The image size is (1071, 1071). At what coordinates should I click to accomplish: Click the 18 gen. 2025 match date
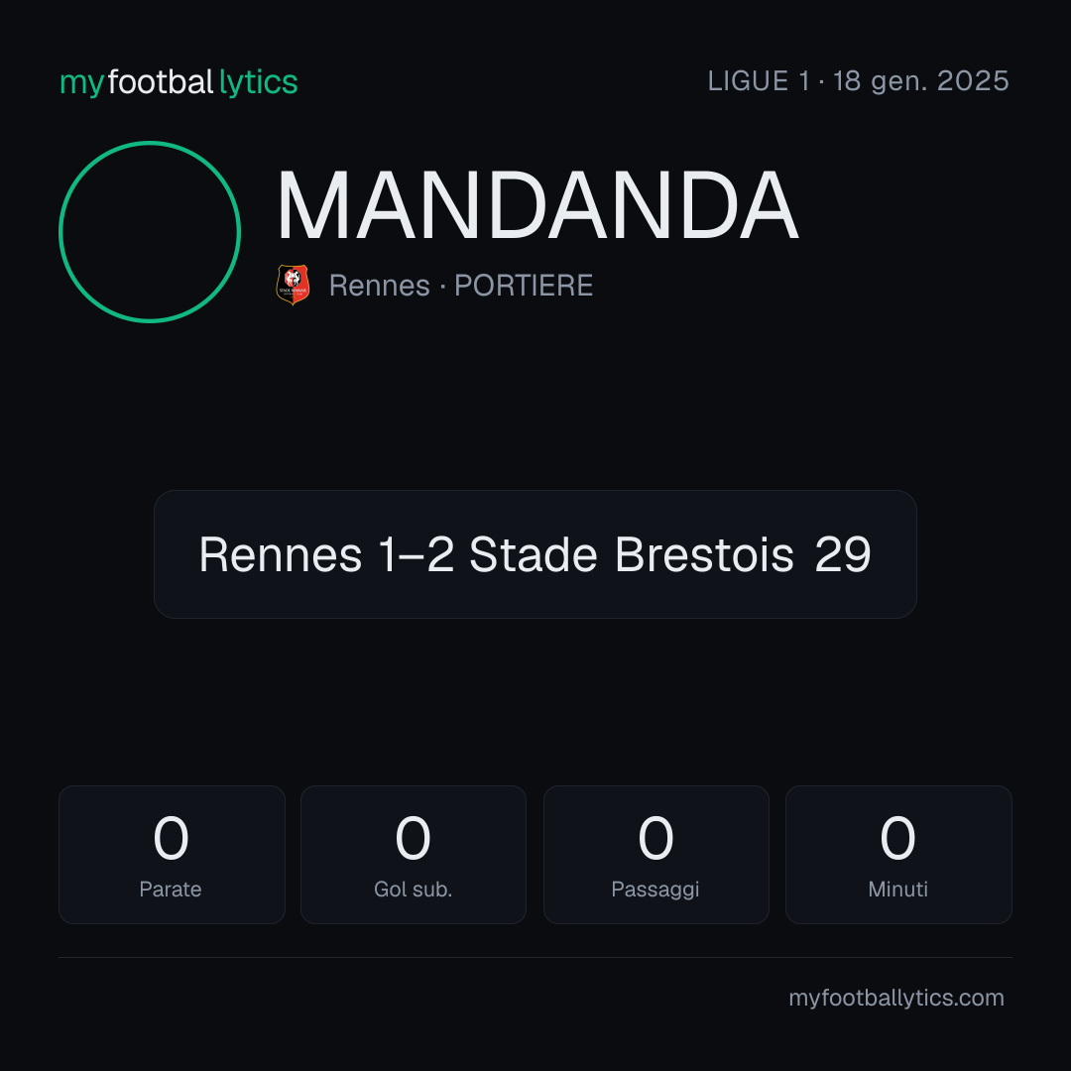pyautogui.click(x=920, y=81)
